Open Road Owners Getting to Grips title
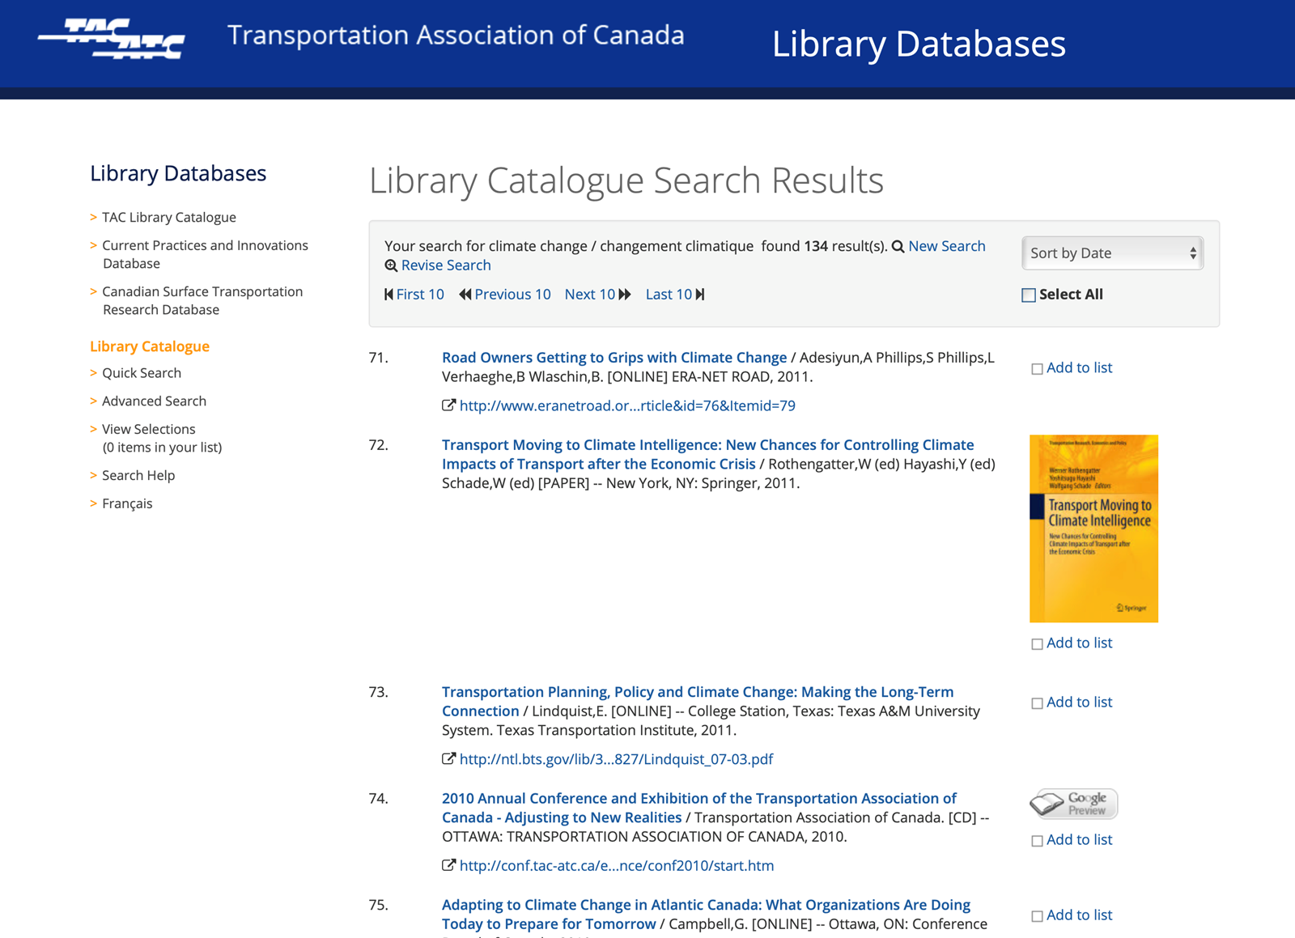 click(x=614, y=358)
